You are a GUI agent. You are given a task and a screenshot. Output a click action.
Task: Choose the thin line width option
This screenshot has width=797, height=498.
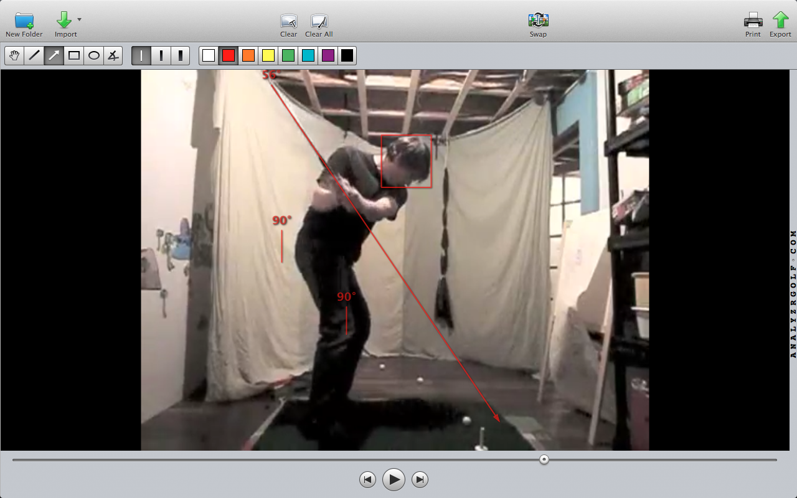point(141,55)
